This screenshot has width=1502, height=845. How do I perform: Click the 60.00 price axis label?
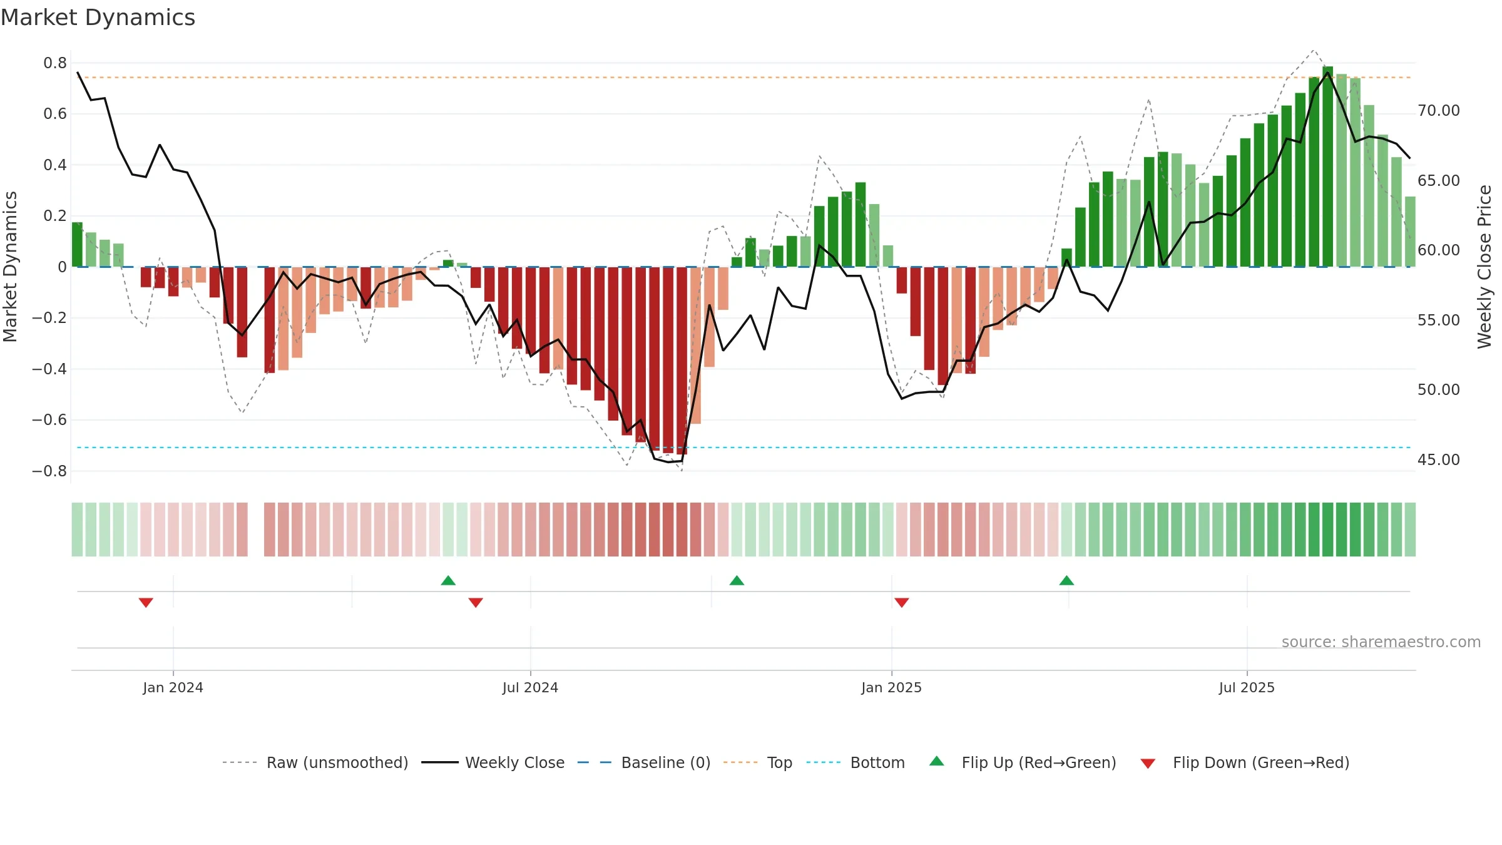point(1438,250)
